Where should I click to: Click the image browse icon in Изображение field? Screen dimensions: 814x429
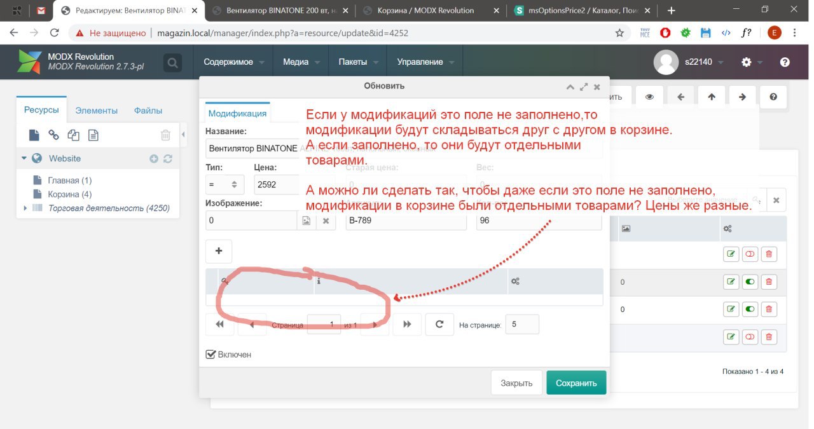click(306, 221)
